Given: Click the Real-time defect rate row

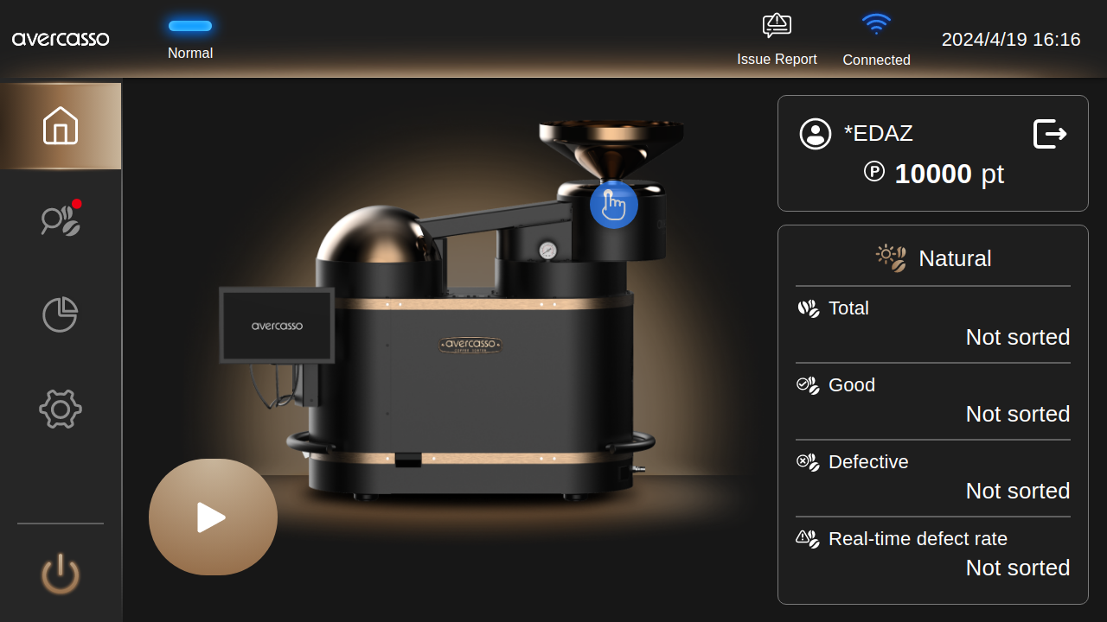Looking at the screenshot, I should tap(933, 554).
